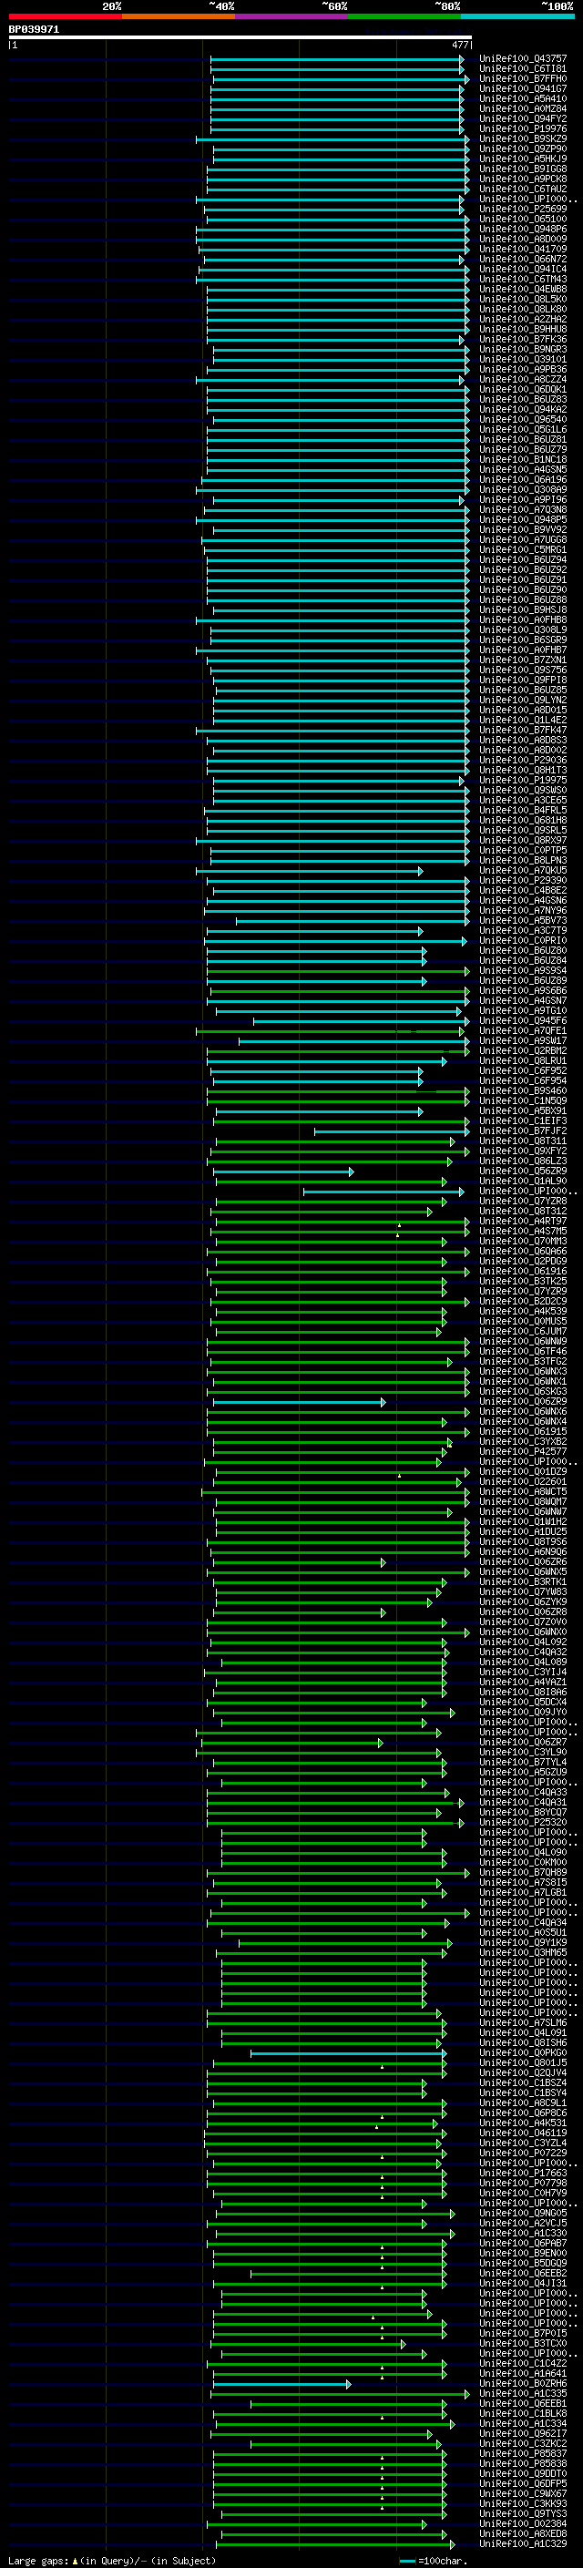Image resolution: width=583 pixels, height=2568 pixels.
Task: Select the UniRef100_C1EIF3 label
Action: tap(523, 1120)
